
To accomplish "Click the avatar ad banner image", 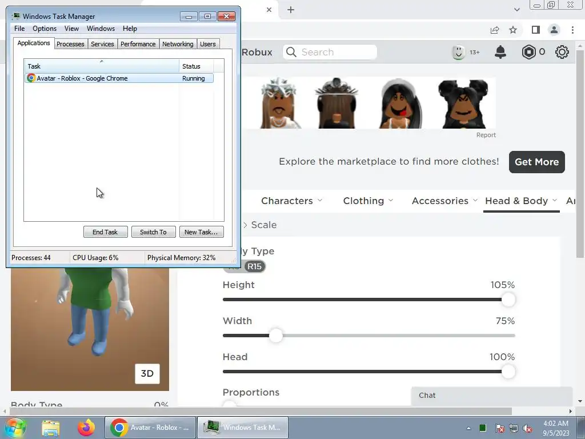I will point(368,103).
